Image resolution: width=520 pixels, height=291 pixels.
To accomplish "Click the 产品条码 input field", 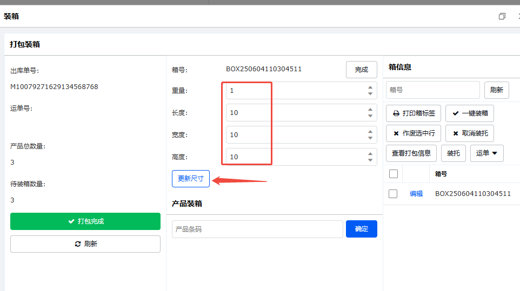I will [x=257, y=229].
